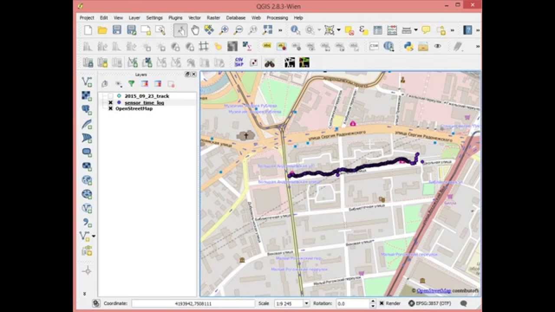Activate the Zoom In magnifier tool

click(224, 30)
